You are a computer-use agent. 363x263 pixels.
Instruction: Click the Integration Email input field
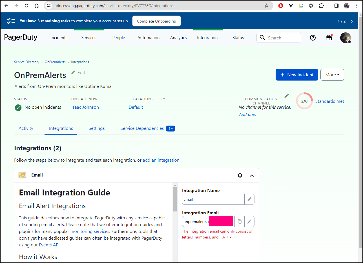click(208, 222)
